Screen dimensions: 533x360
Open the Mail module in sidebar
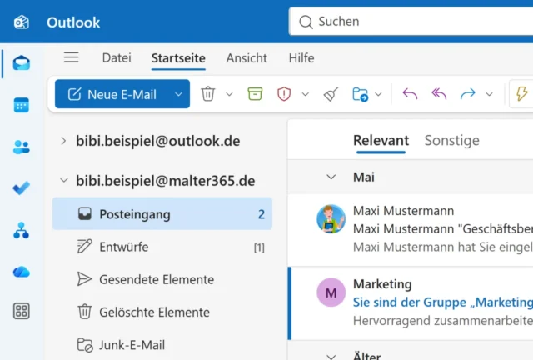pos(22,63)
